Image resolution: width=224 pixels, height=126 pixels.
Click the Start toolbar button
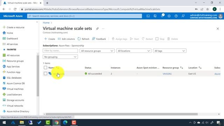[x=134, y=39]
